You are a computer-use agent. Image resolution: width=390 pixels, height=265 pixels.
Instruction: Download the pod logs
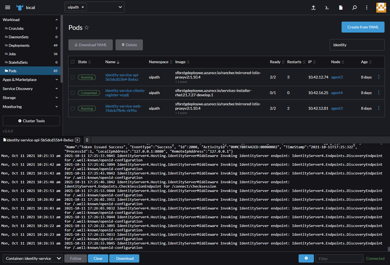tap(125, 258)
